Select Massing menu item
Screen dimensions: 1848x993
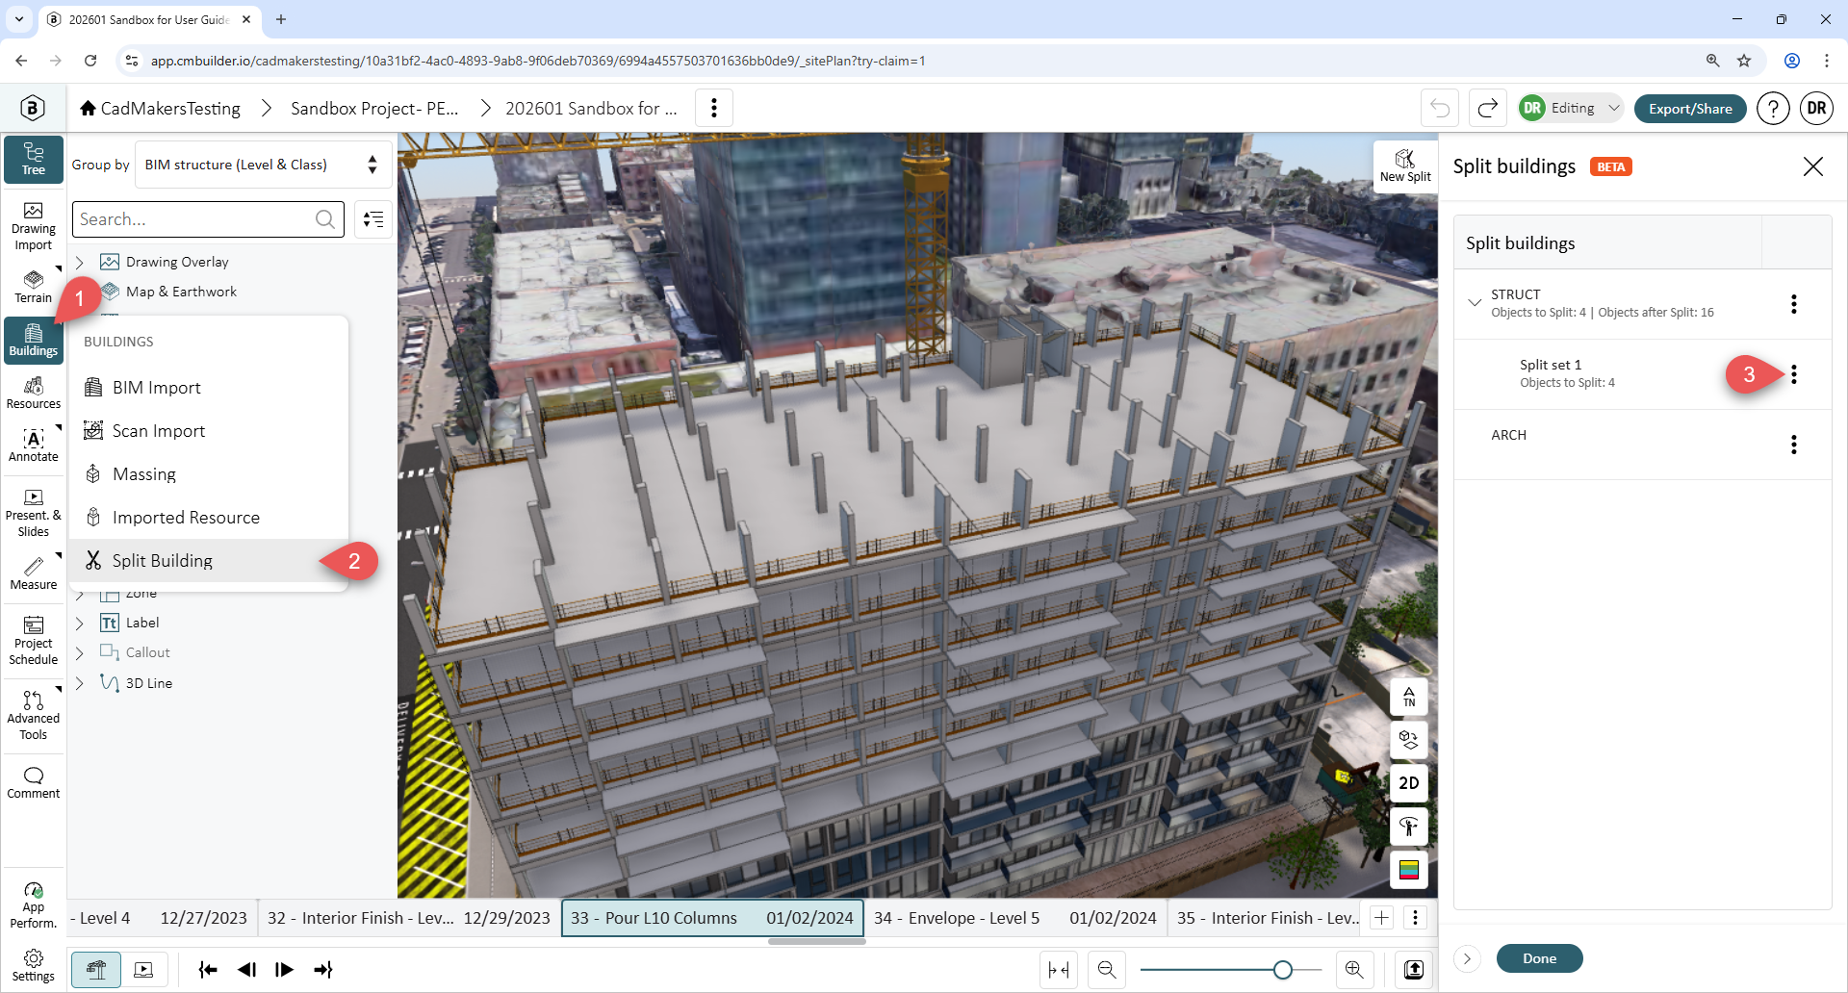tap(208, 473)
